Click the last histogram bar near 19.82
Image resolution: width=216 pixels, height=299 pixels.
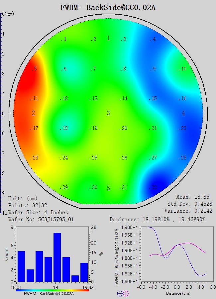click(84, 272)
